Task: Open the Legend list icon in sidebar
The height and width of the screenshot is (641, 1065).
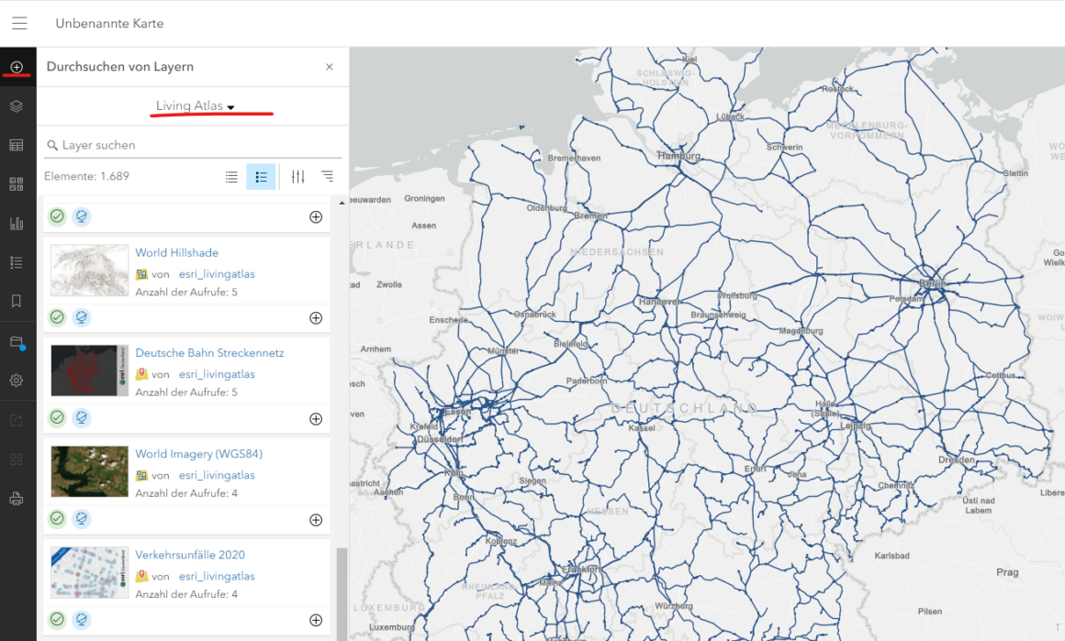Action: pos(17,262)
